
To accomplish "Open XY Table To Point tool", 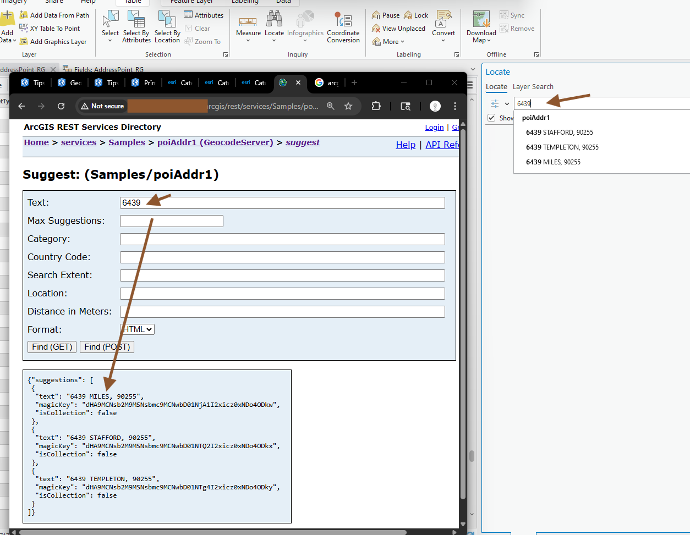I will pyautogui.click(x=50, y=29).
